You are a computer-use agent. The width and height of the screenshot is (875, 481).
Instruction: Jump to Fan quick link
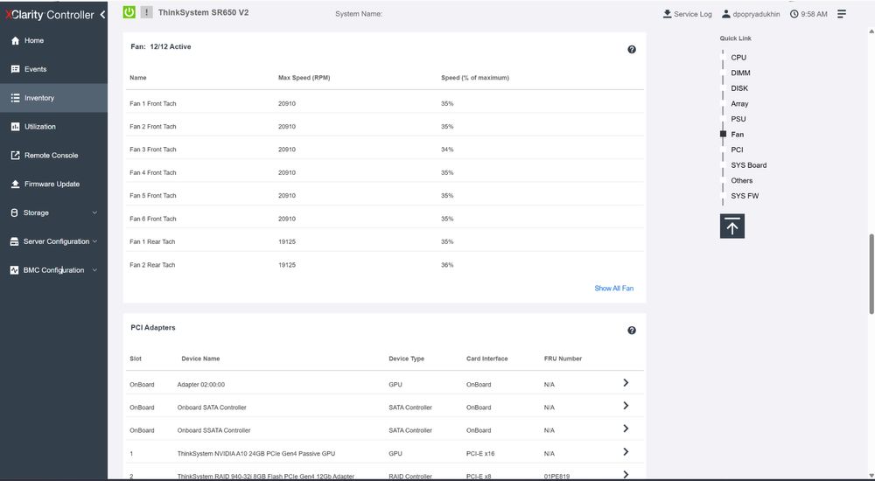tap(737, 135)
